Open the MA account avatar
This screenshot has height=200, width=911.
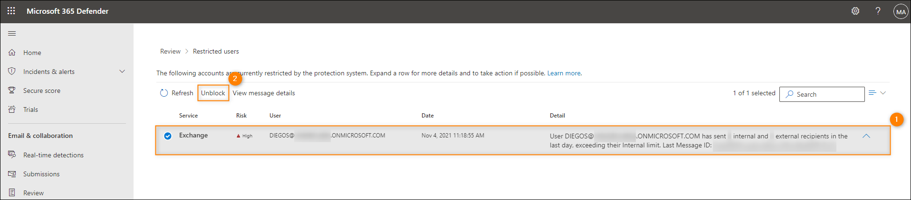point(901,11)
